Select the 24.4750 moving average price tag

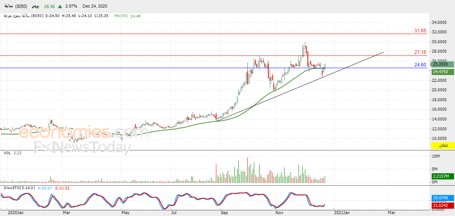coord(442,72)
